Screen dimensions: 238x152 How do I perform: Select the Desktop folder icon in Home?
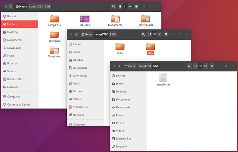85,21
